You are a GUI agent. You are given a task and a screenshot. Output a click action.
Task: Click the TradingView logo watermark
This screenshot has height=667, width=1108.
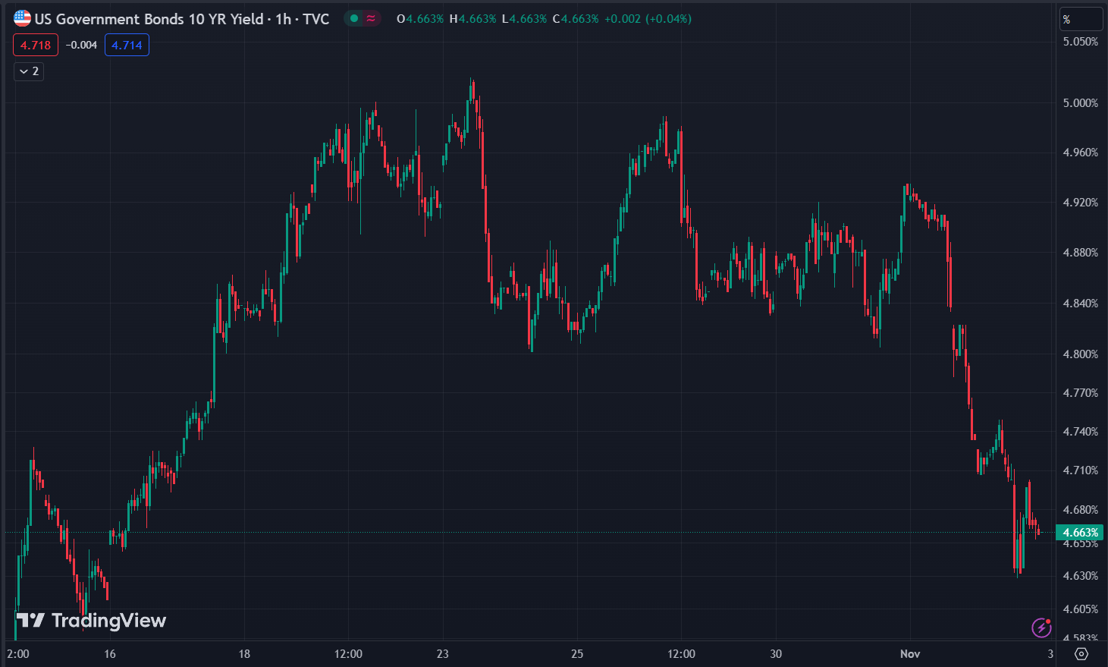[91, 621]
